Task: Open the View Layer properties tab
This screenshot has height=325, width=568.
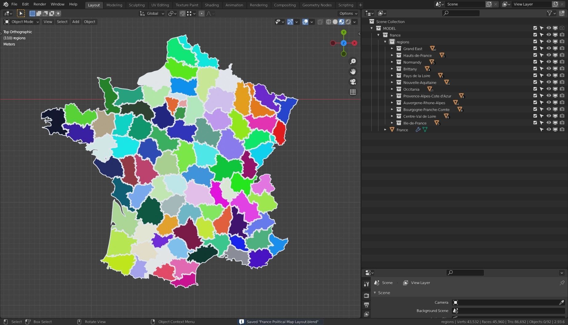Action: click(x=366, y=314)
